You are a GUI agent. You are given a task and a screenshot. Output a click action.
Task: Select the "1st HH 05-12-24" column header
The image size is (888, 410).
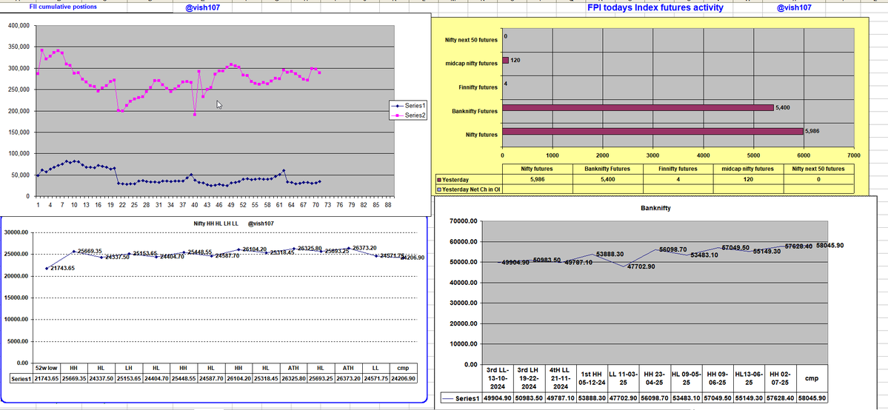pos(591,378)
